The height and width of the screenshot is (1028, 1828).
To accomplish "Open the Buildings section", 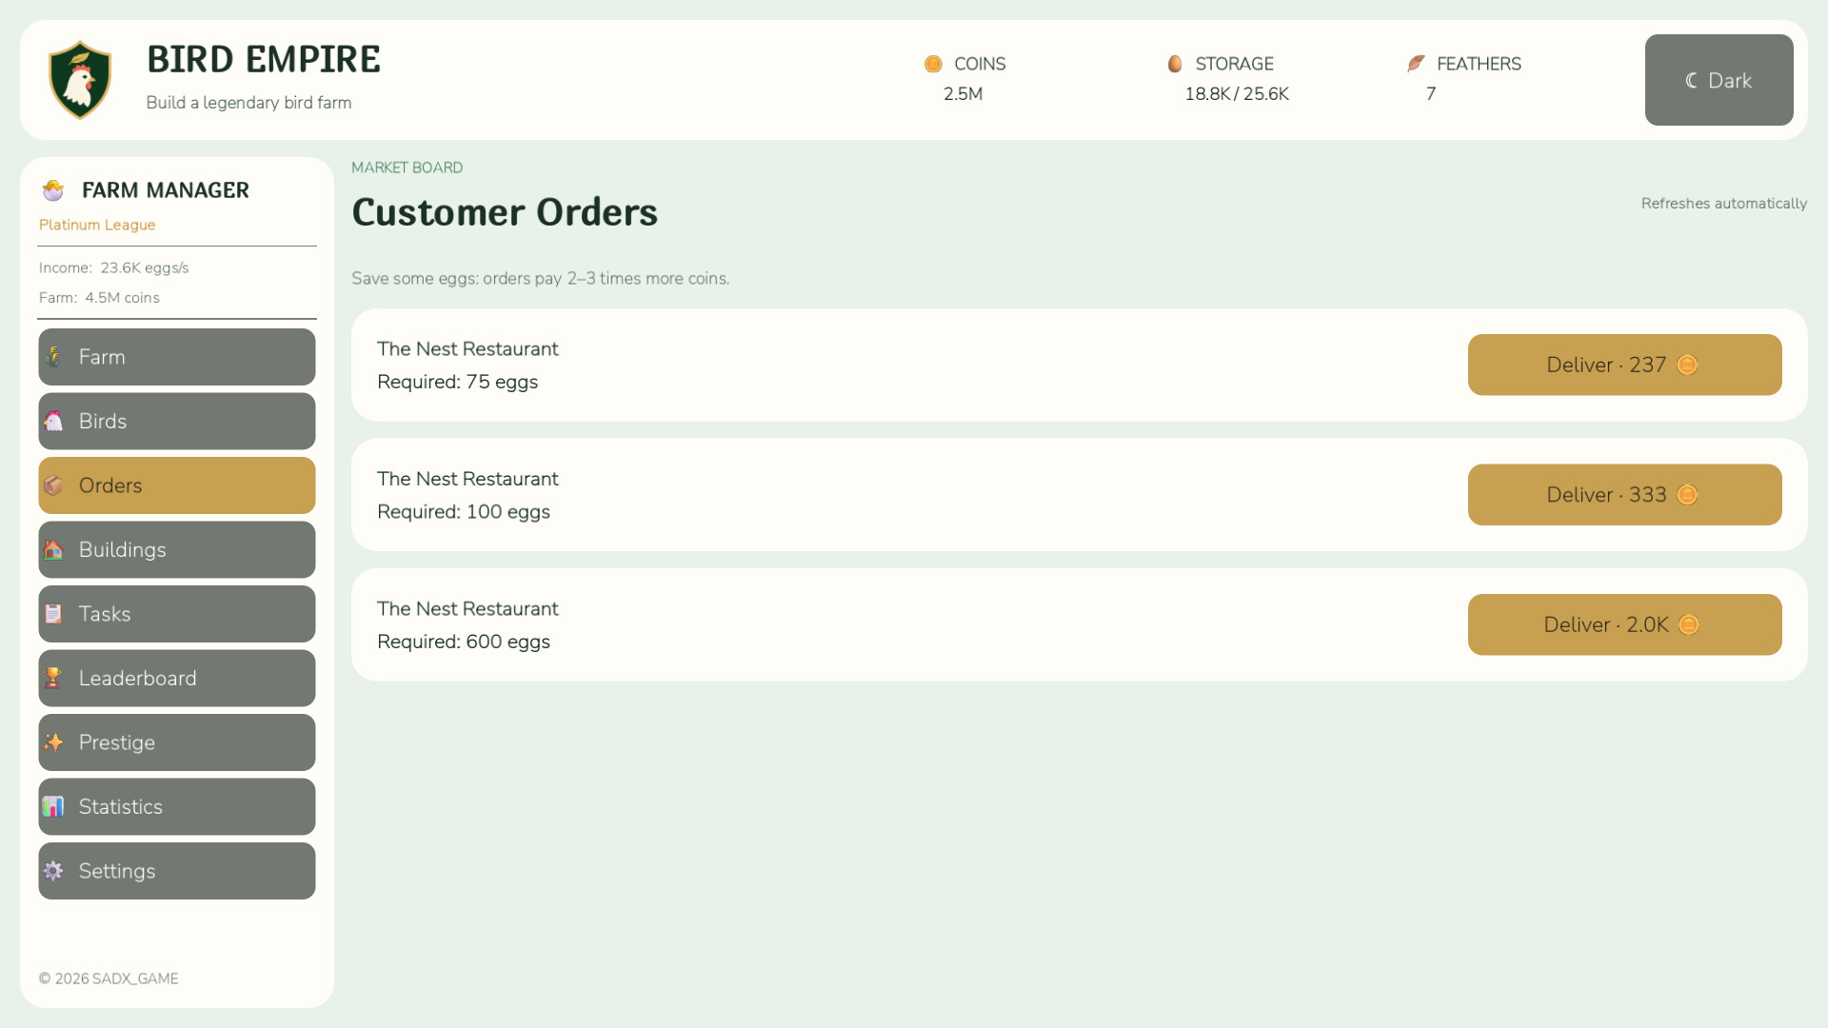I will (x=177, y=549).
